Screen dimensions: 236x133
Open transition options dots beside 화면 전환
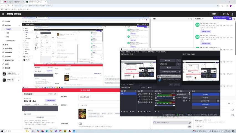(178, 60)
